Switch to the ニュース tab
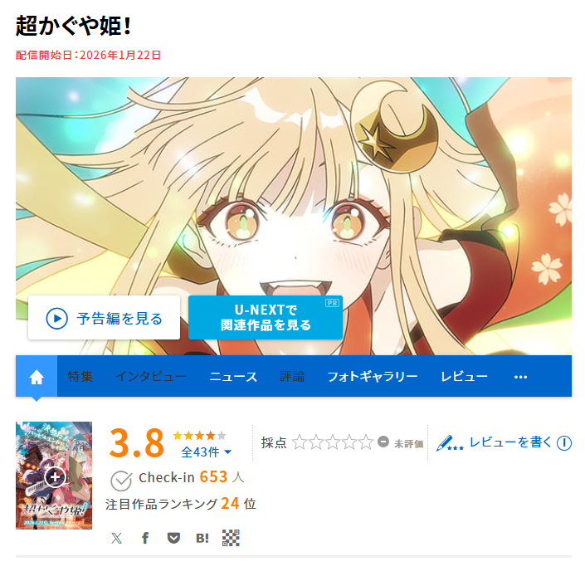Image resolution: width=585 pixels, height=581 pixels. tap(233, 376)
